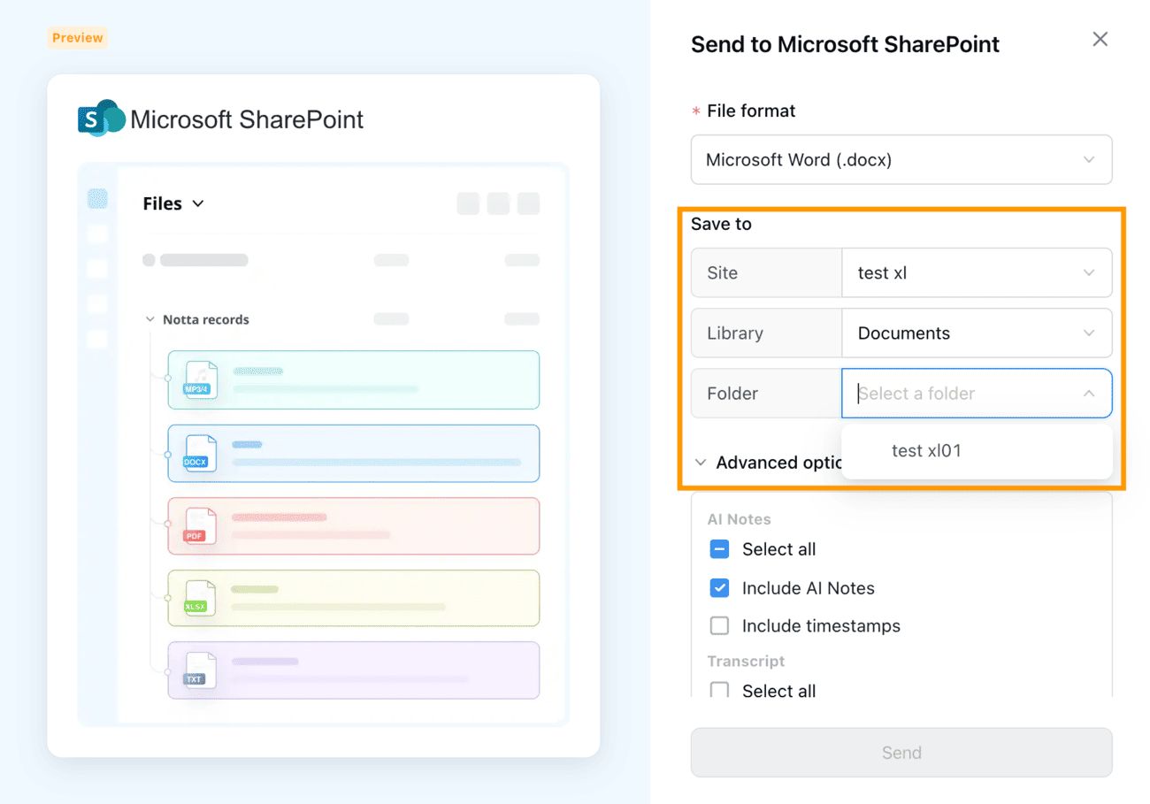Uncheck Include AI Notes
The width and height of the screenshot is (1150, 804).
point(719,588)
